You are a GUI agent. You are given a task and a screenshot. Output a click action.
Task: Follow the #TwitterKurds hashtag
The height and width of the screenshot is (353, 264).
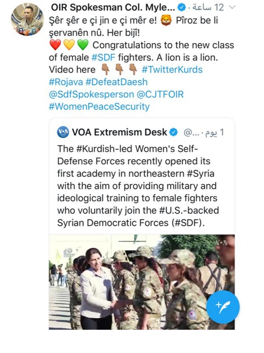(x=172, y=70)
